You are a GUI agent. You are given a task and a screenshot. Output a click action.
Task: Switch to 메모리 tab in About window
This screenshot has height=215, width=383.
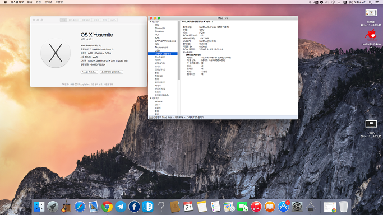pyautogui.click(x=96, y=20)
